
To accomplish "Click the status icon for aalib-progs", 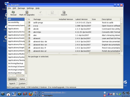I will point(29,23).
